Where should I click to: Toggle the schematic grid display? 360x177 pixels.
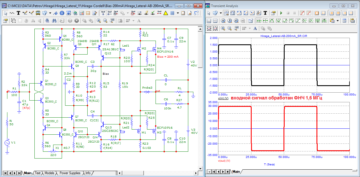click(172, 13)
